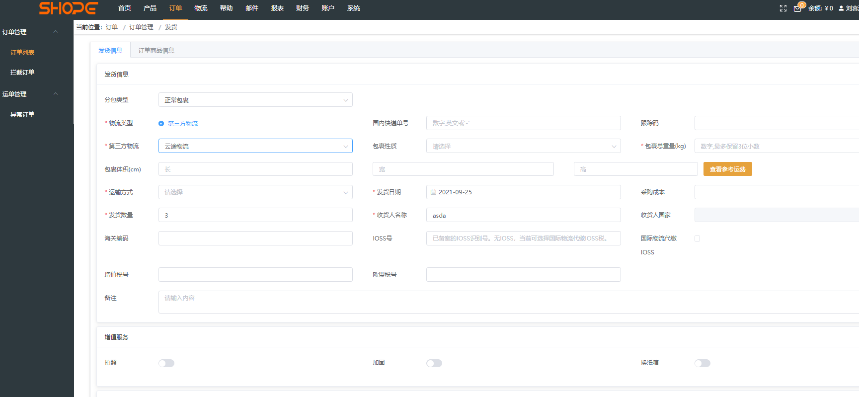Image resolution: width=859 pixels, height=397 pixels.
Task: Toggle the 拍照 switch
Action: coord(166,363)
